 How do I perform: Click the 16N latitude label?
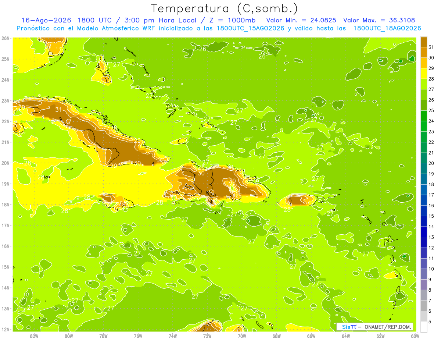(x=6, y=246)
